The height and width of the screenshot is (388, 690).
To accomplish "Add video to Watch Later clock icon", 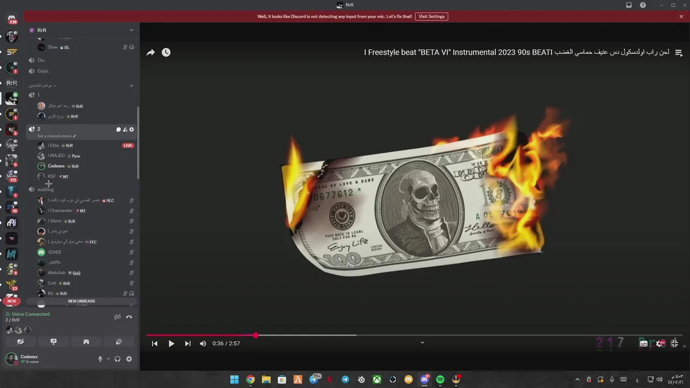I will 166,52.
